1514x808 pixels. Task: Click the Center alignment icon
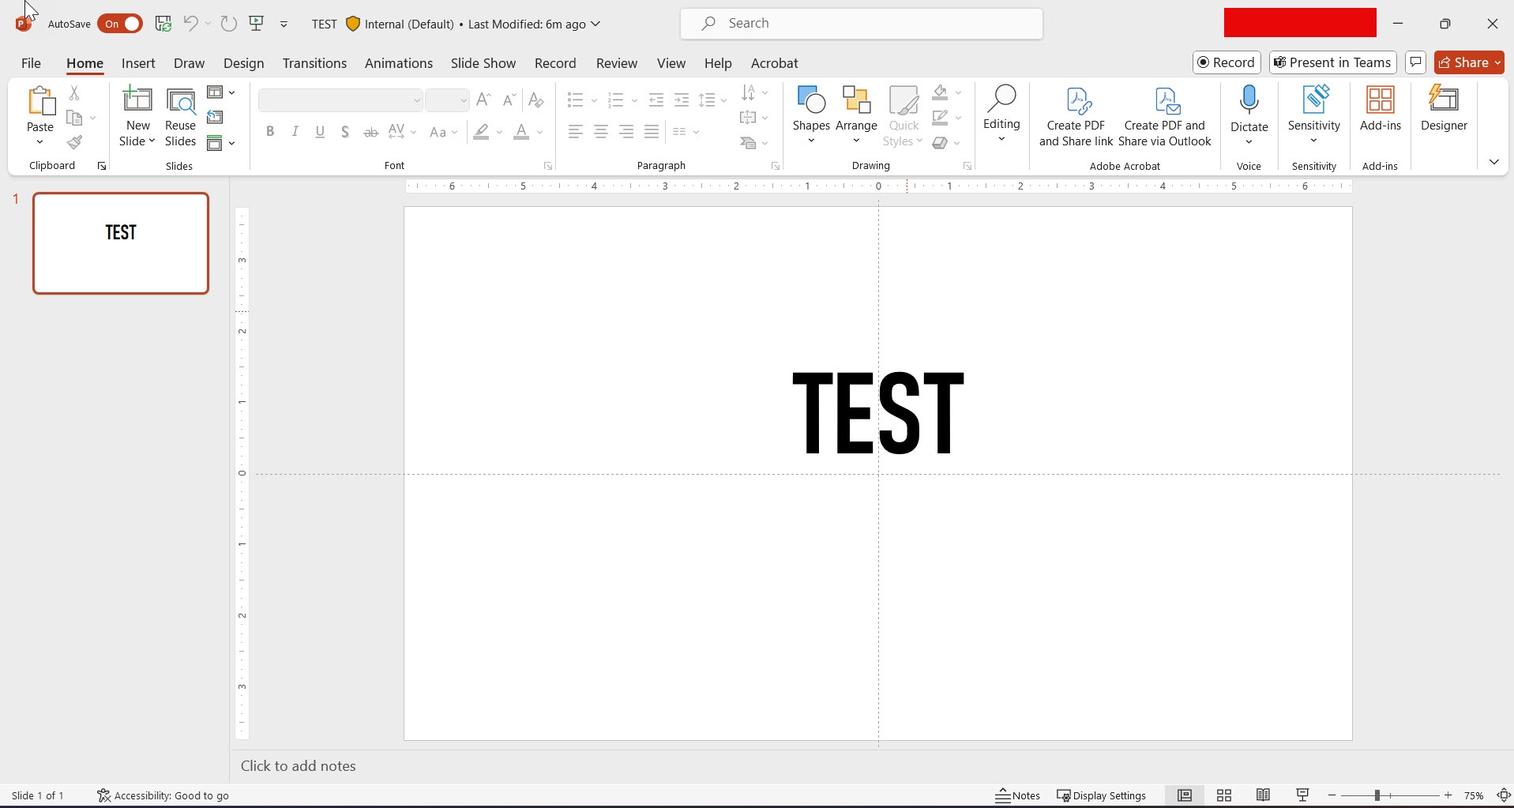(x=601, y=131)
